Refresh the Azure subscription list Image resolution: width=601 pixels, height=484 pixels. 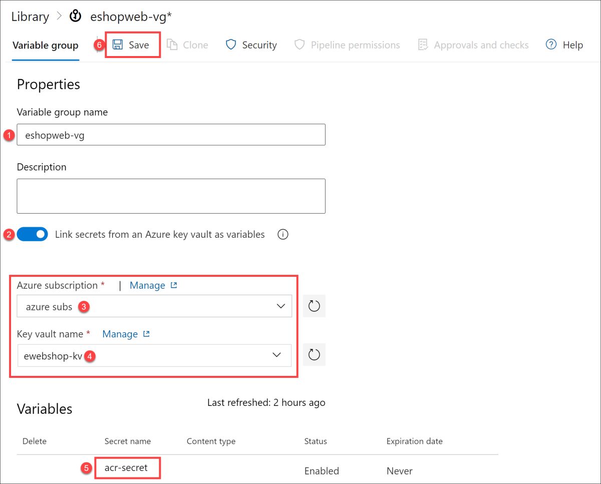pos(314,306)
